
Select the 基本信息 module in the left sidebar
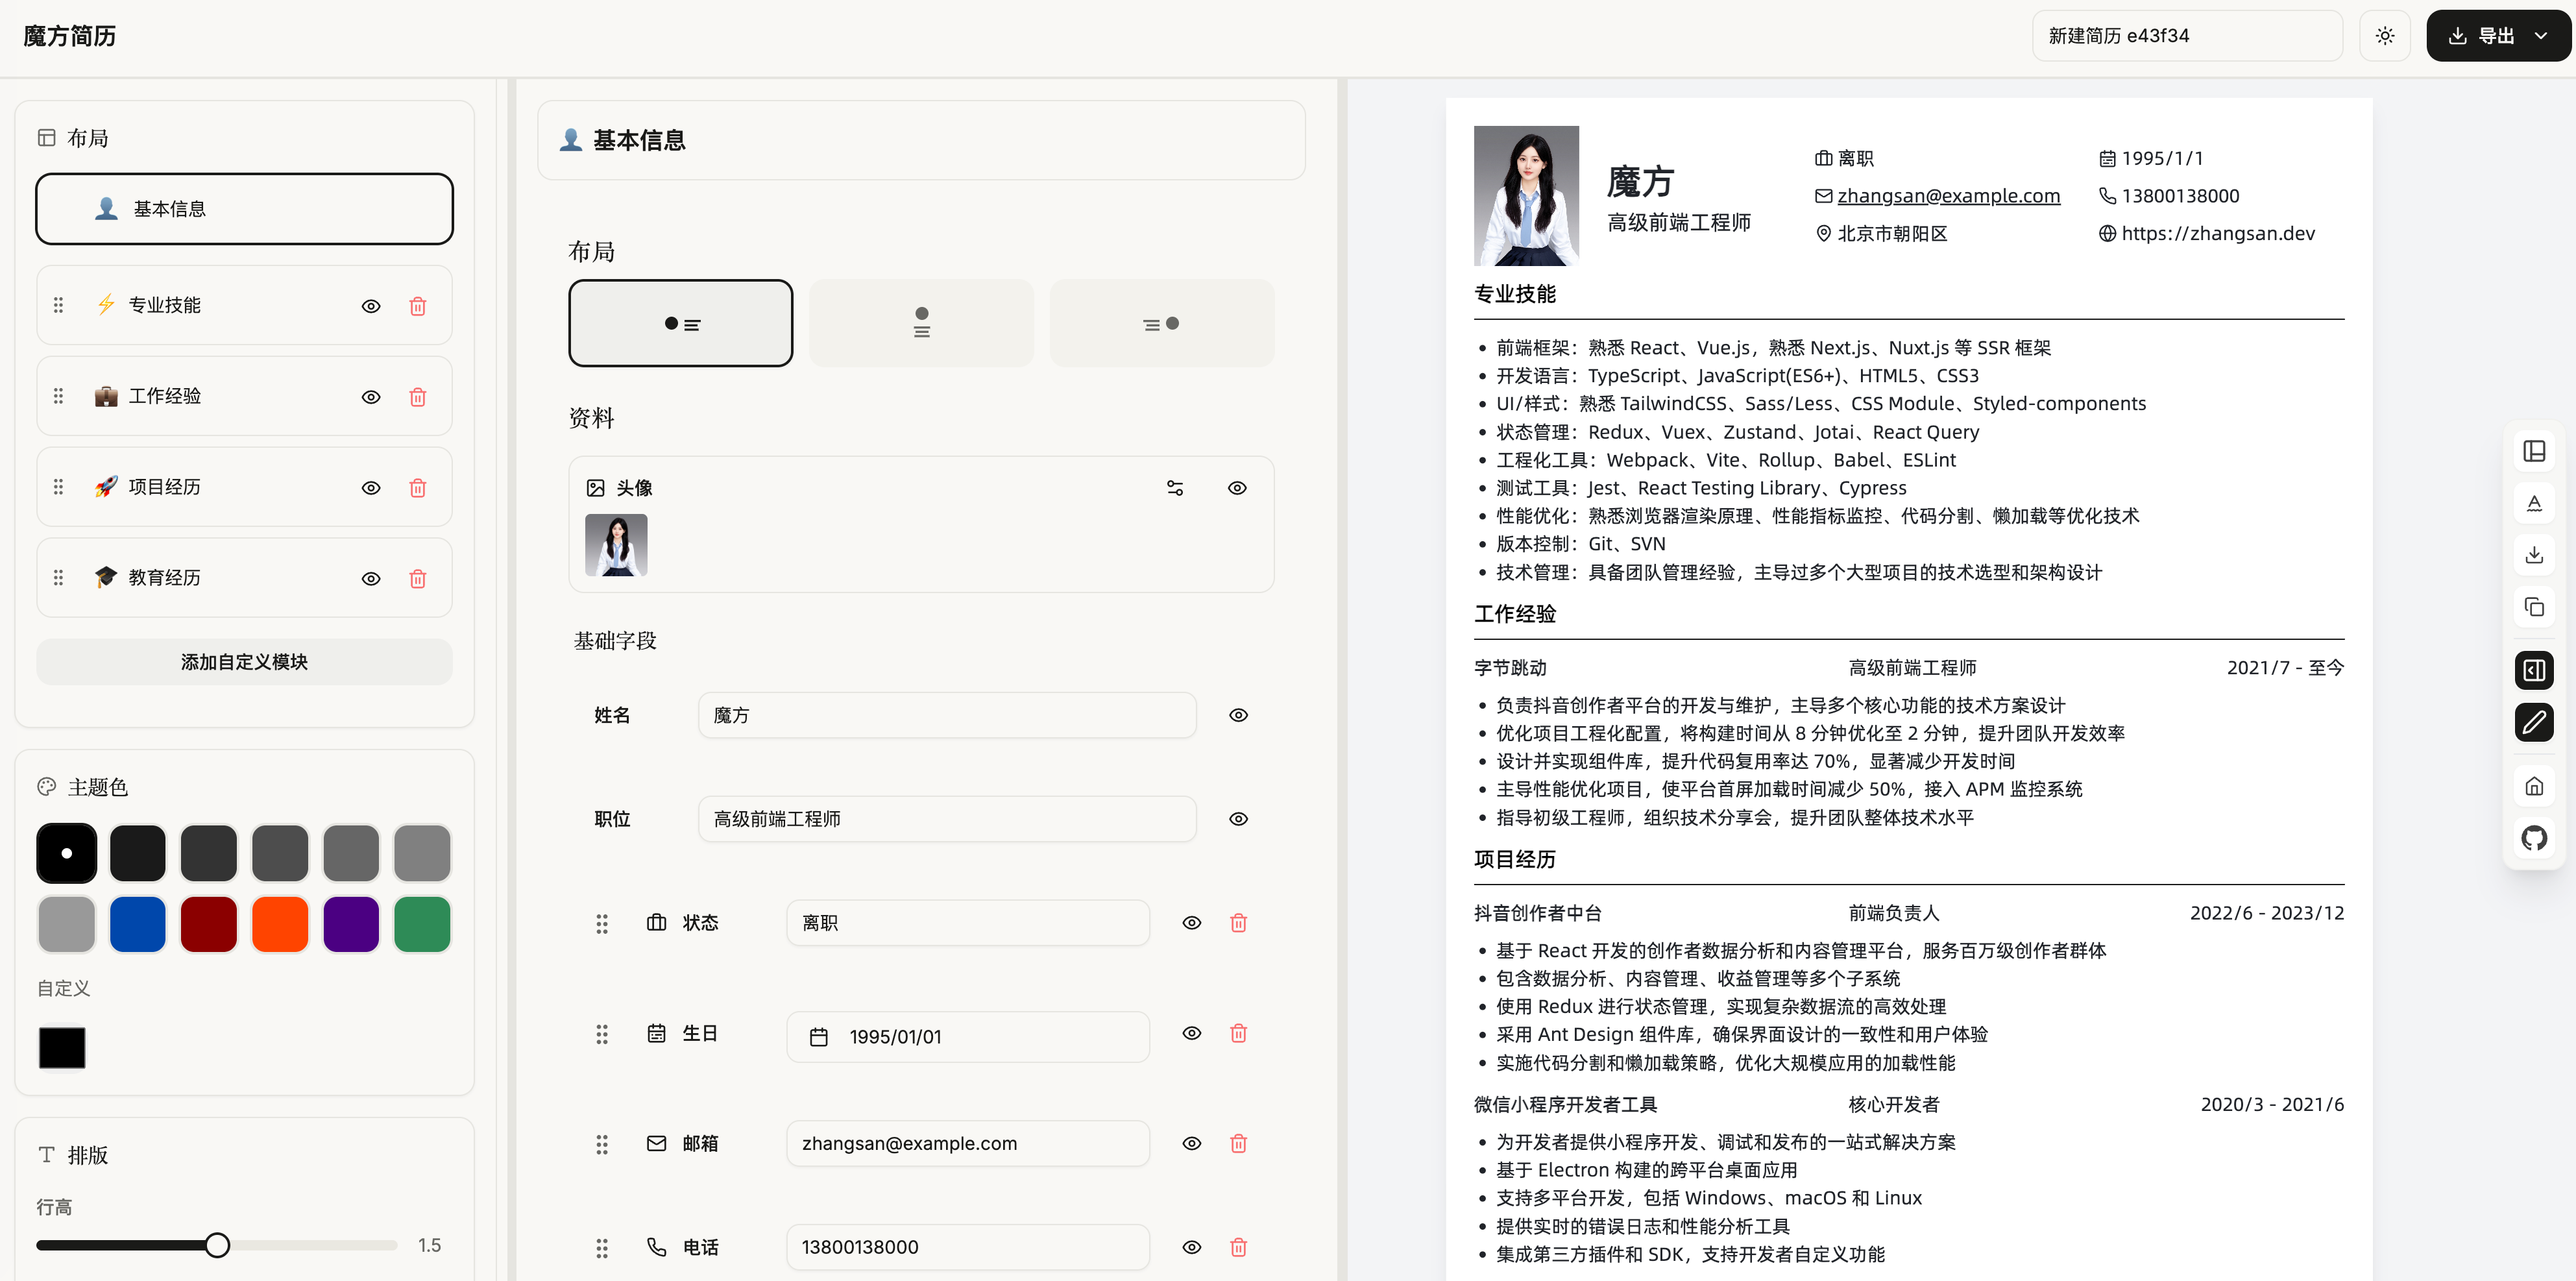coord(244,208)
